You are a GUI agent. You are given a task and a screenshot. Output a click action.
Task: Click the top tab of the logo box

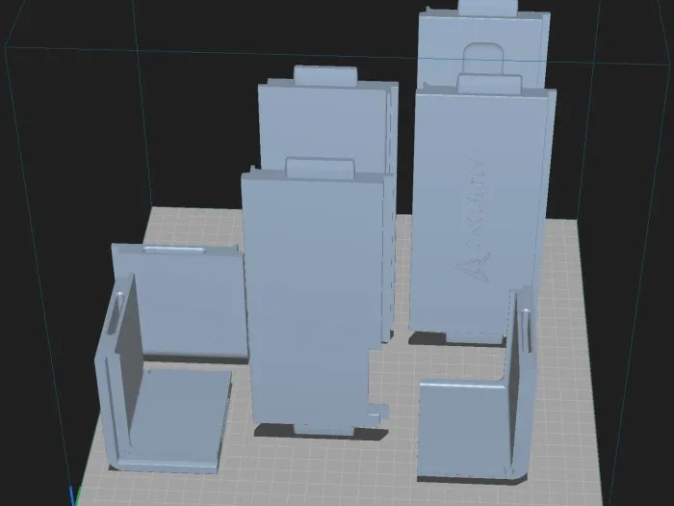(x=490, y=83)
